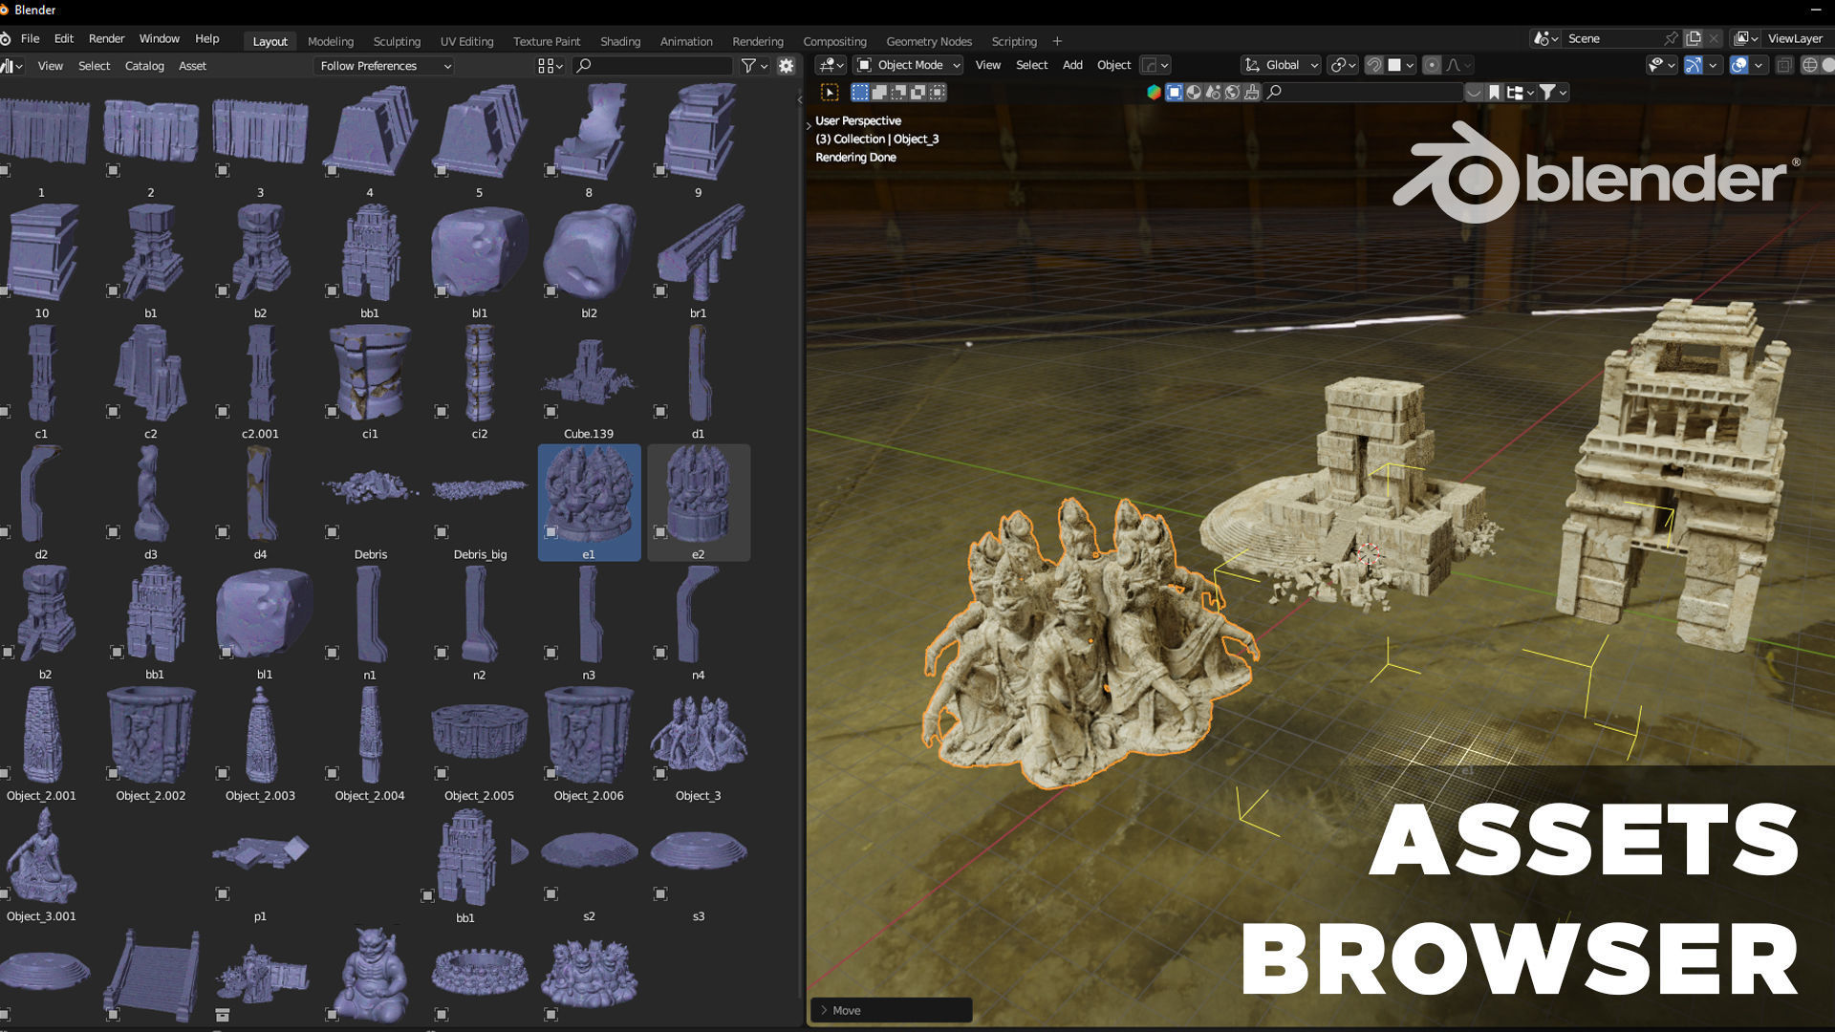1835x1032 pixels.
Task: Click the asset browser filter funnel icon
Action: pyautogui.click(x=748, y=66)
